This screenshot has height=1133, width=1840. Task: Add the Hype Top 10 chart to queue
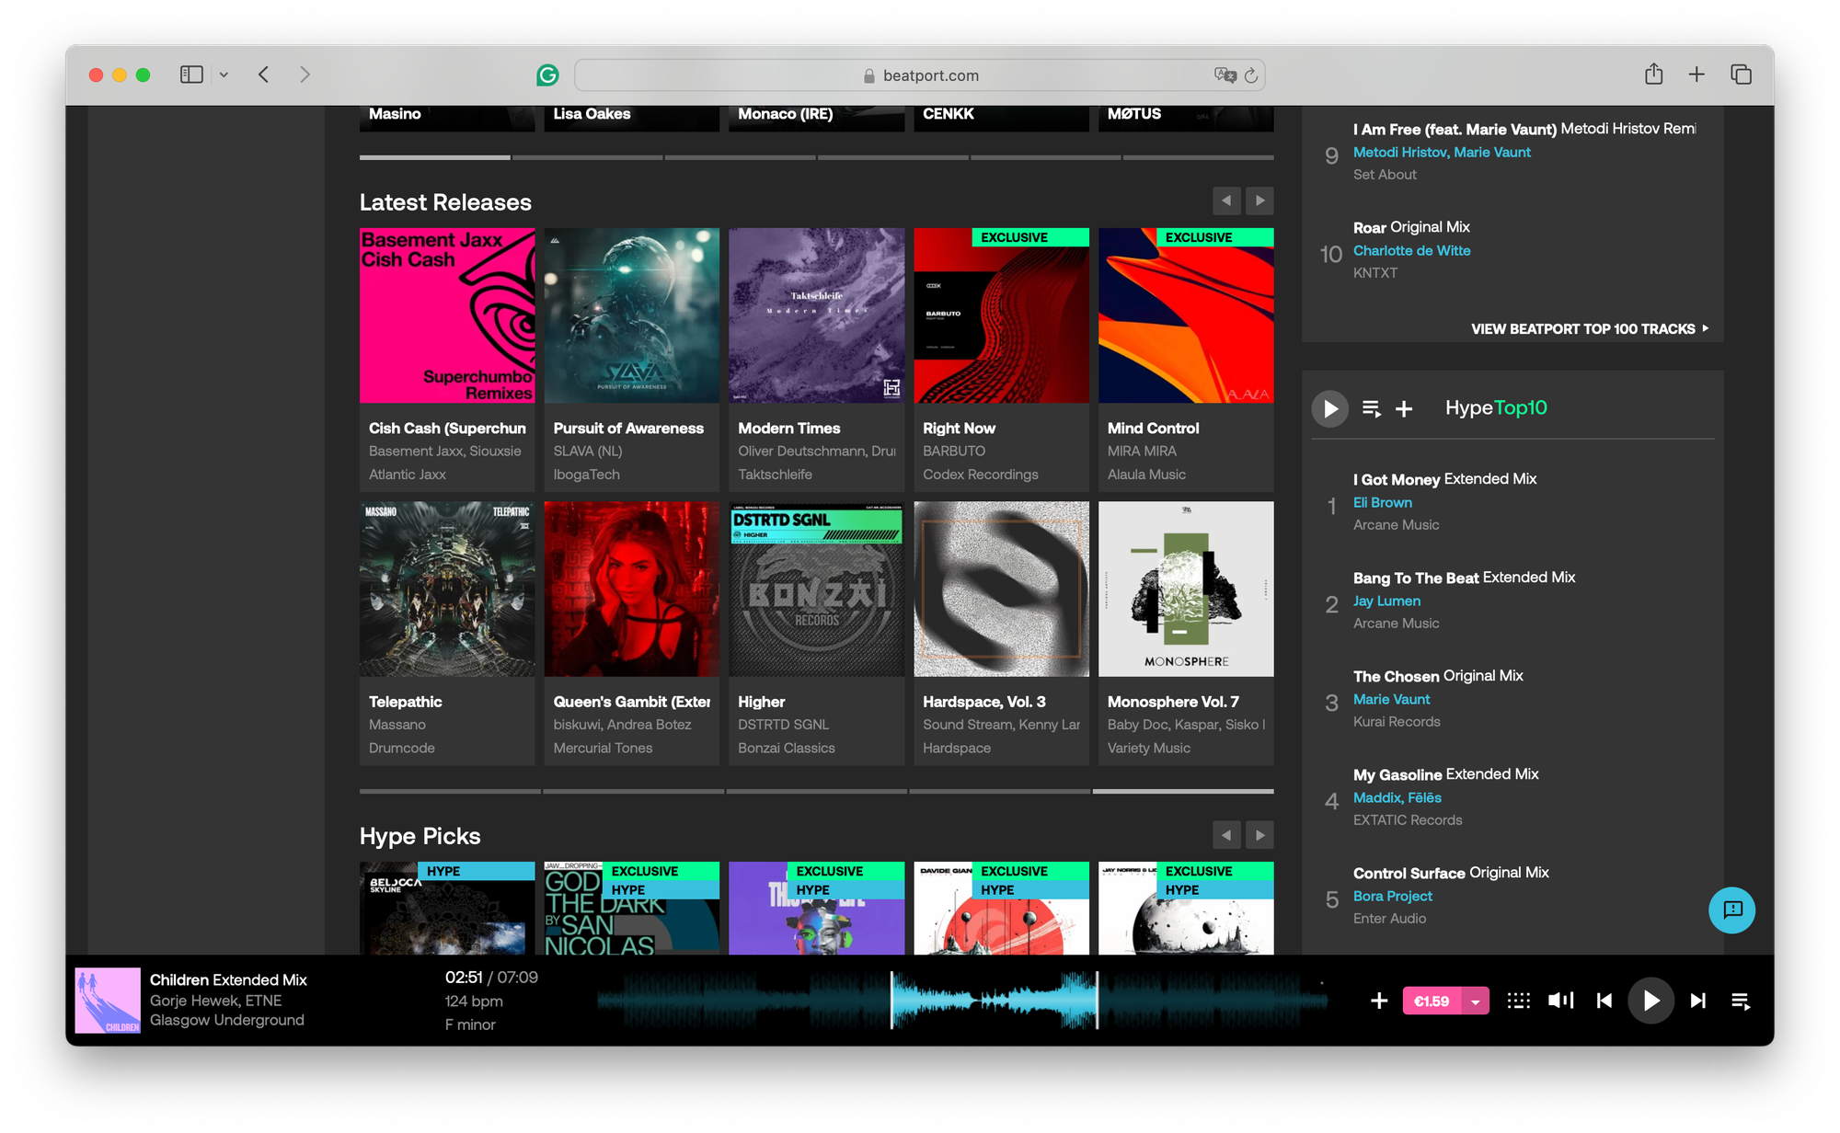pyautogui.click(x=1371, y=408)
